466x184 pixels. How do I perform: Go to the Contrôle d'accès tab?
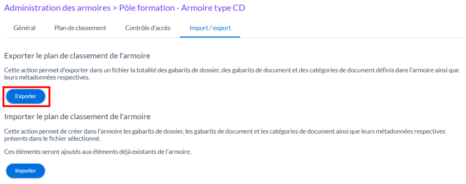pyautogui.click(x=147, y=28)
